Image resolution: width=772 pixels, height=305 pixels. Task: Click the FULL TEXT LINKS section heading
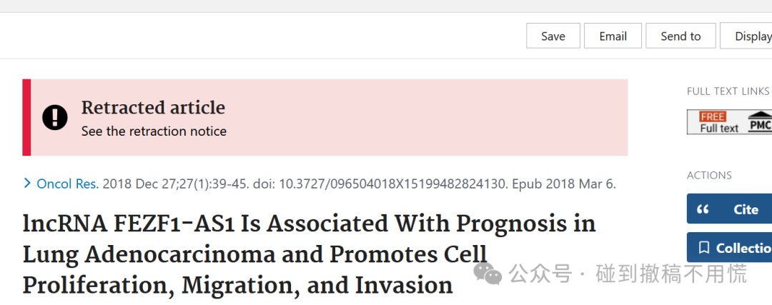pyautogui.click(x=728, y=91)
